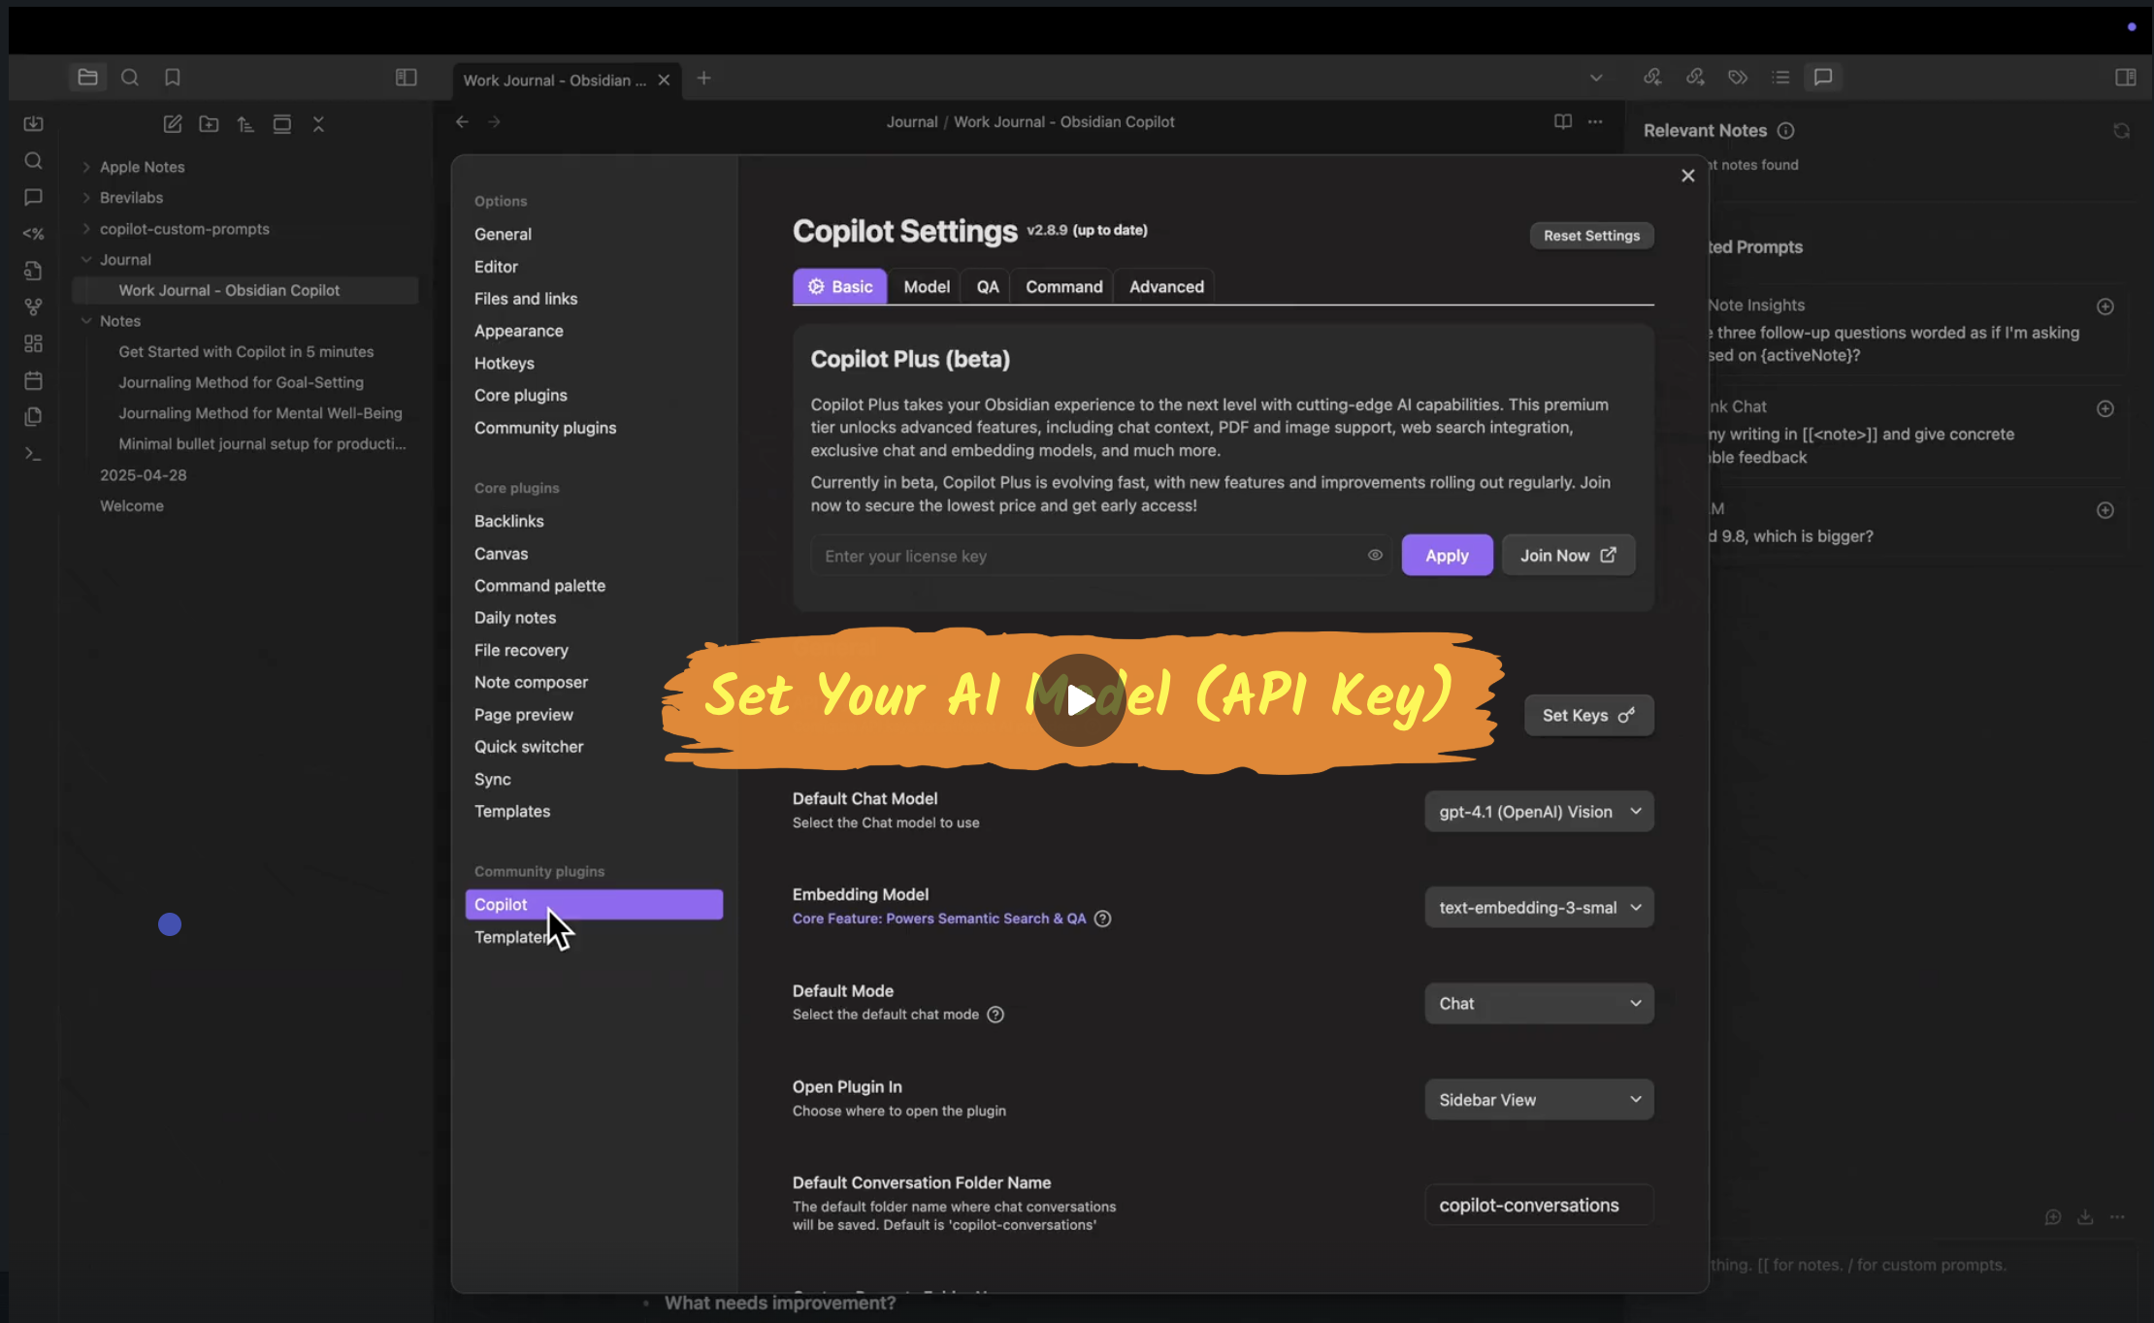Open the bookmarks icon in the top bar
Viewport: 2154px width, 1323px height.
point(173,78)
